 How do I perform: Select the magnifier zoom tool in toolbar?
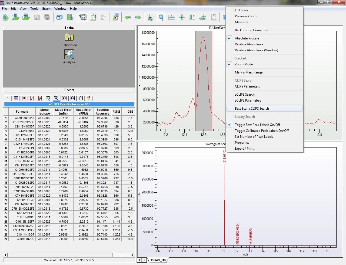point(161,18)
